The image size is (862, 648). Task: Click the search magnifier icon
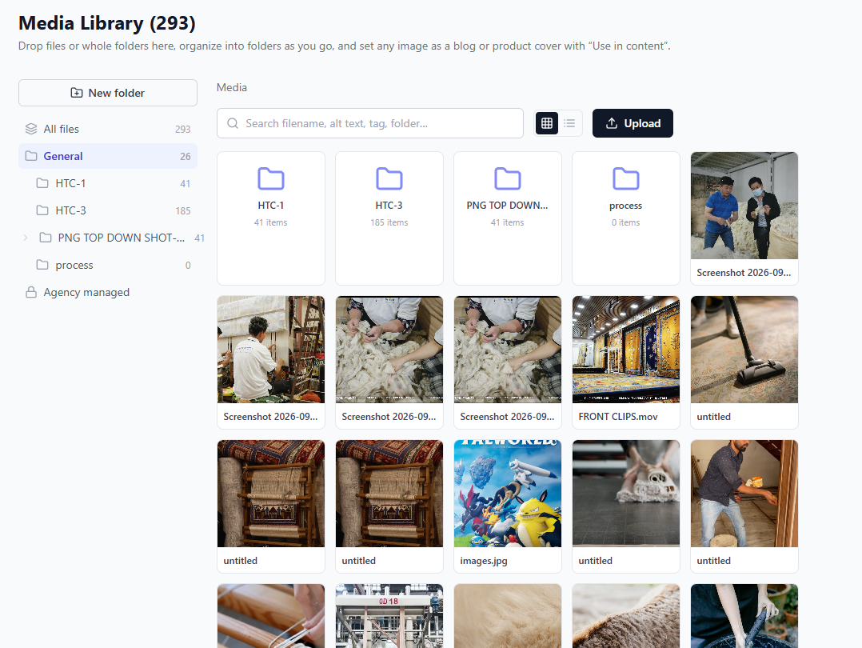[x=233, y=123]
